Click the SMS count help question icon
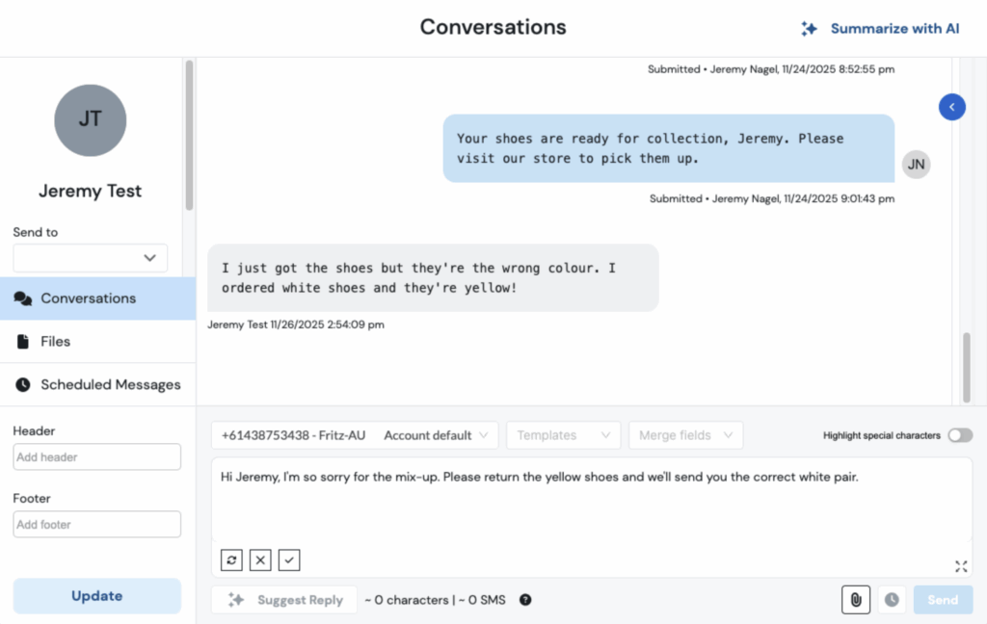 [525, 600]
